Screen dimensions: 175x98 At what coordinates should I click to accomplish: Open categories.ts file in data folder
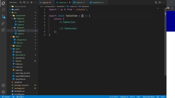tap(22, 40)
